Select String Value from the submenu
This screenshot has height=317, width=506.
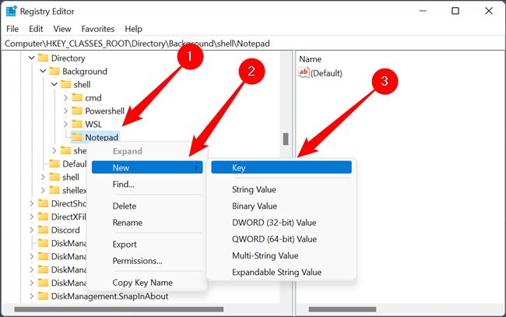[x=281, y=189]
